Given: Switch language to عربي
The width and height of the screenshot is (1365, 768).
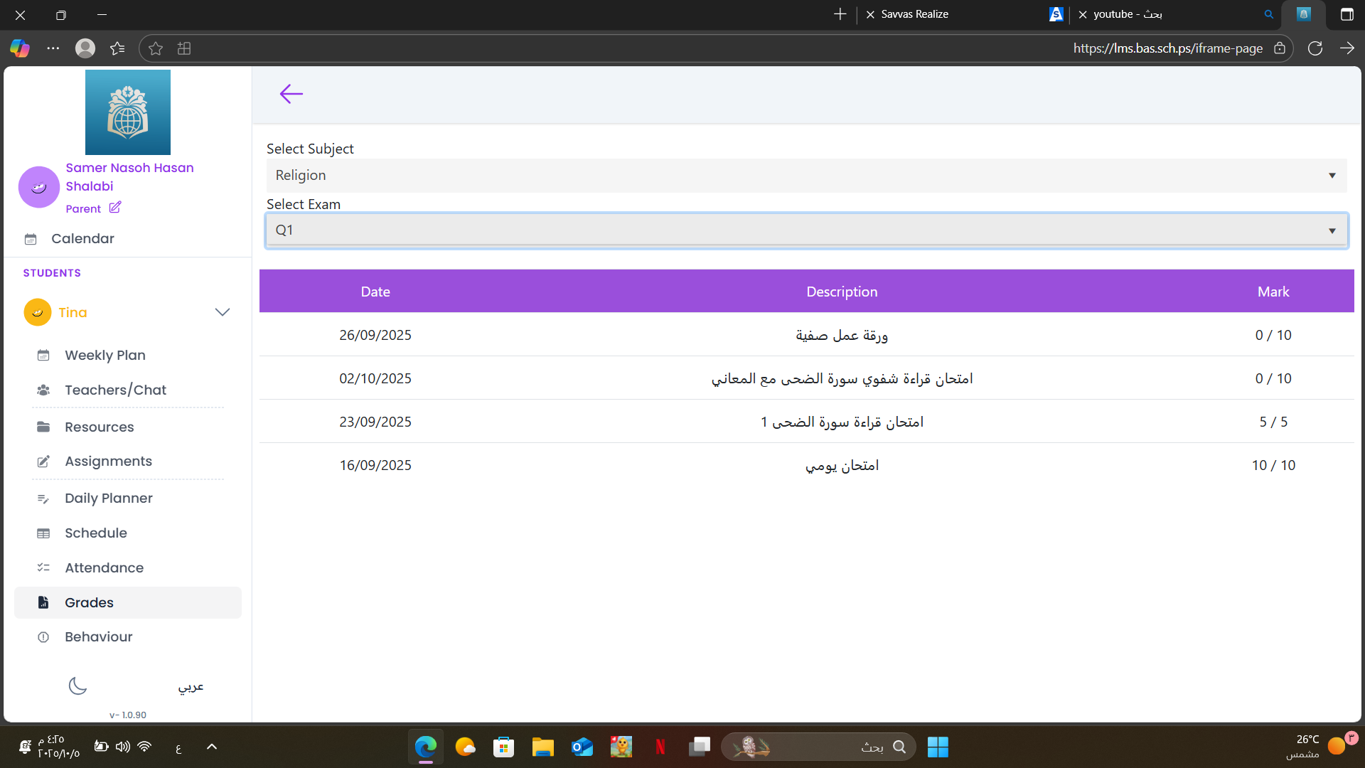Looking at the screenshot, I should [x=191, y=686].
